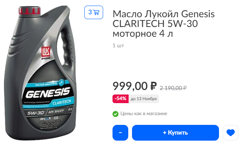The height and width of the screenshot is (153, 243).
Task: Click the CLARITECH text on the bottle label
Action: 61,102
